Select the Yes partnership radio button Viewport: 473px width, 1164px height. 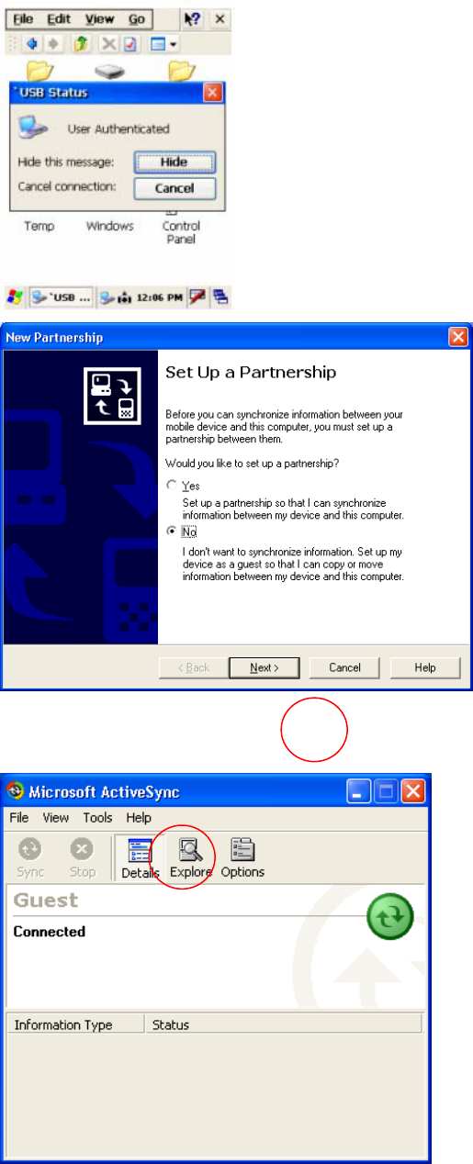(169, 485)
